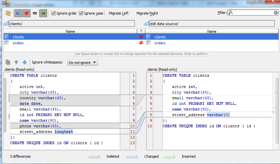
Task: Focus the Filter search field
Action: [253, 13]
